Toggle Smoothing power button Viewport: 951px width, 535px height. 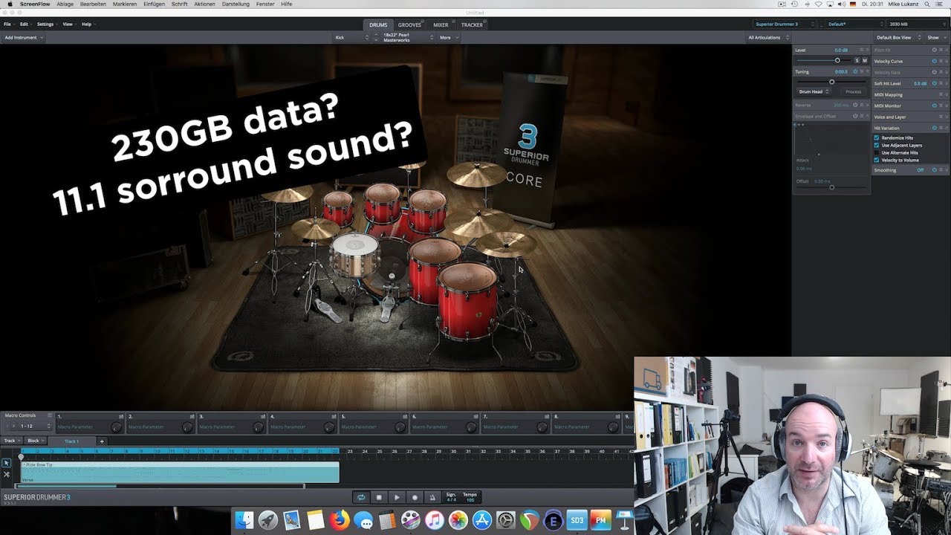(934, 169)
